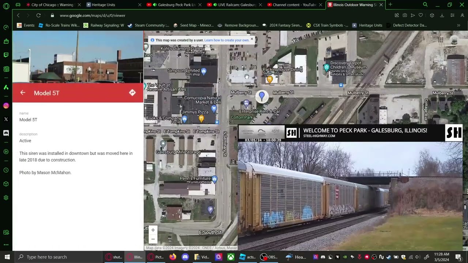Open sidebar settings gear
The width and height of the screenshot is (468, 263).
tap(6, 198)
